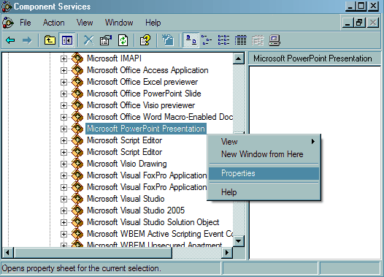The width and height of the screenshot is (384, 277).
Task: Toggle Show/Hide Console Tree button
Action: tap(66, 40)
